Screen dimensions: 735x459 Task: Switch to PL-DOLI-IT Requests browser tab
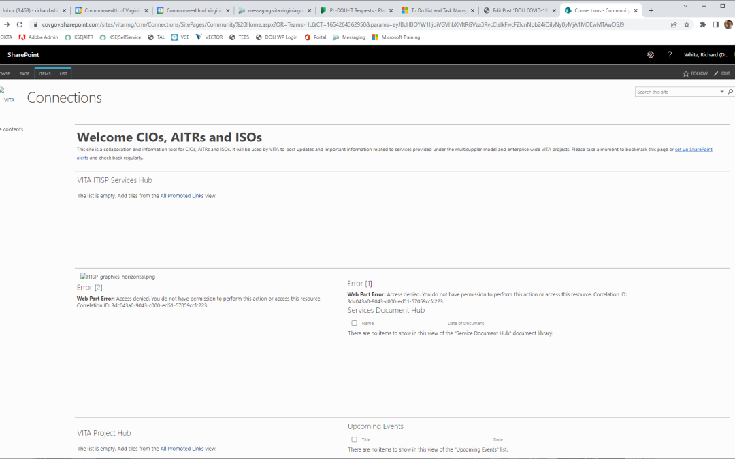point(357,10)
